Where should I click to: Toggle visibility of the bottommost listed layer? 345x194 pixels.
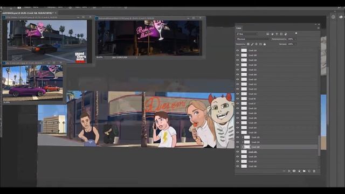pos(238,167)
